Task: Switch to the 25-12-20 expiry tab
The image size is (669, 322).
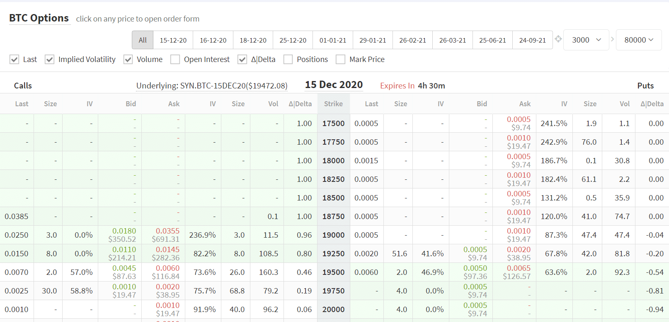Action: coord(293,40)
